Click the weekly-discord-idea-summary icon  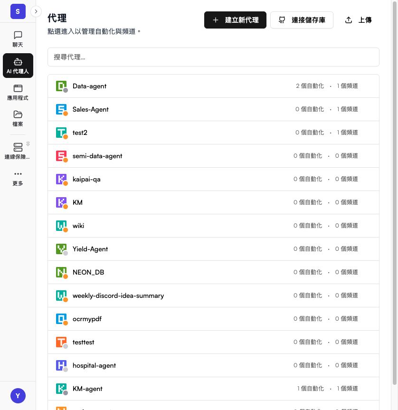(x=62, y=296)
